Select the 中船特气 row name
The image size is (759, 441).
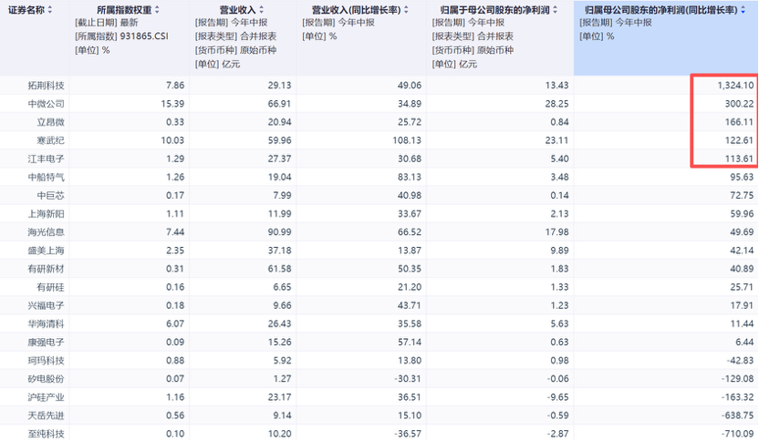tap(46, 178)
